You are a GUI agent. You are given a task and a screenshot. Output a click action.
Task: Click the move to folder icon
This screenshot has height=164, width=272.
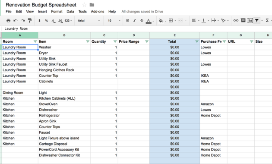(x=92, y=5)
